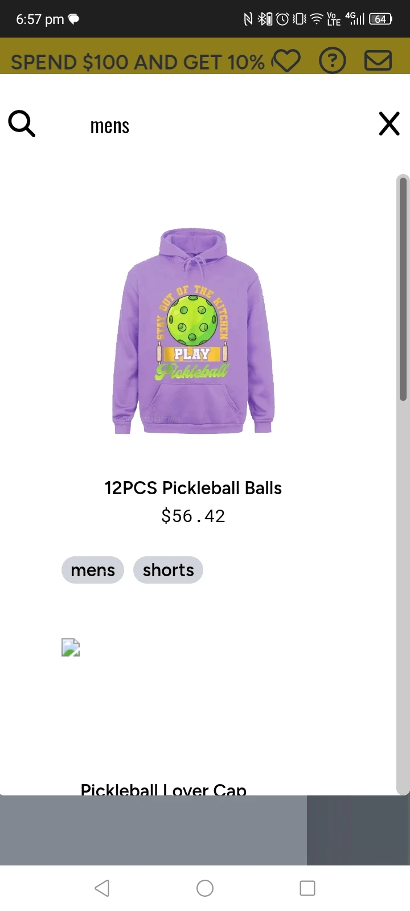Open the 12PCS Pickleball Balls title

point(193,488)
